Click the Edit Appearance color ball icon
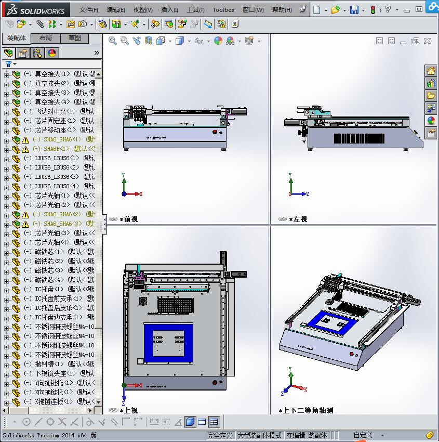The image size is (439, 442). point(218,41)
